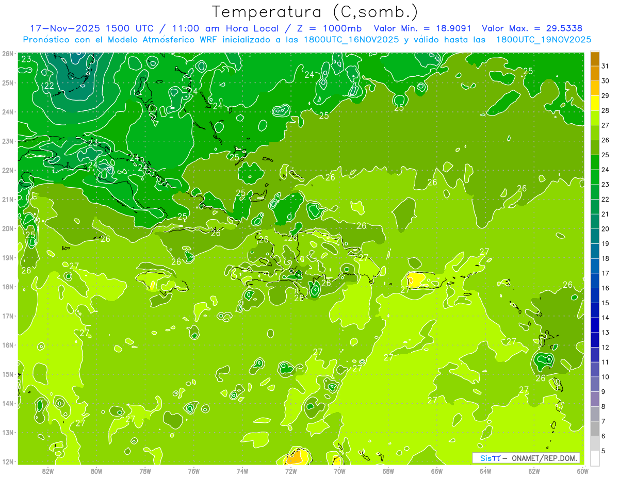
Task: Select the 60W longitude axis label
Action: click(582, 471)
